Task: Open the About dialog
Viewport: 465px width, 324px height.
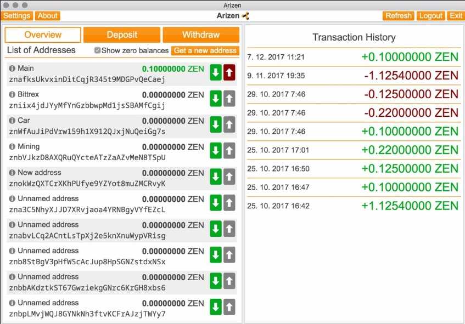Action: [x=47, y=16]
